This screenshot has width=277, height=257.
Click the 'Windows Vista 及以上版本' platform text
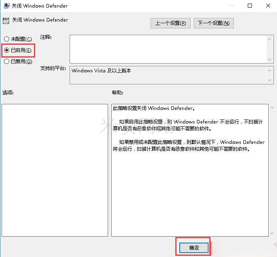[x=101, y=71]
